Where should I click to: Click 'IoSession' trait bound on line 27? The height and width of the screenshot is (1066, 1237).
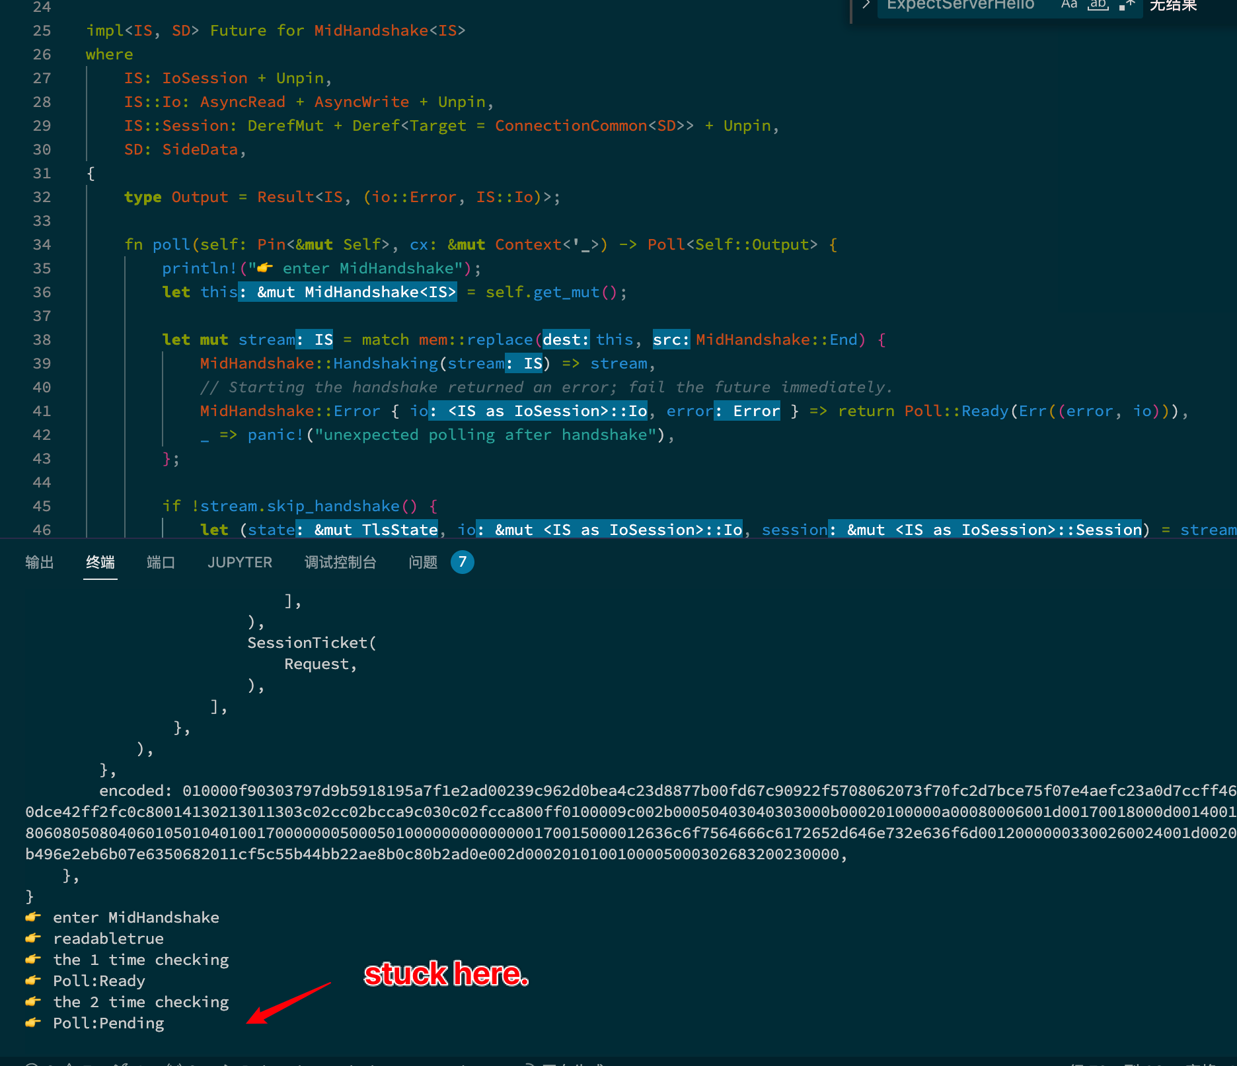pyautogui.click(x=205, y=78)
